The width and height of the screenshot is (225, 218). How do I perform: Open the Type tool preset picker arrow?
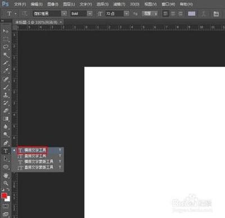(15, 13)
